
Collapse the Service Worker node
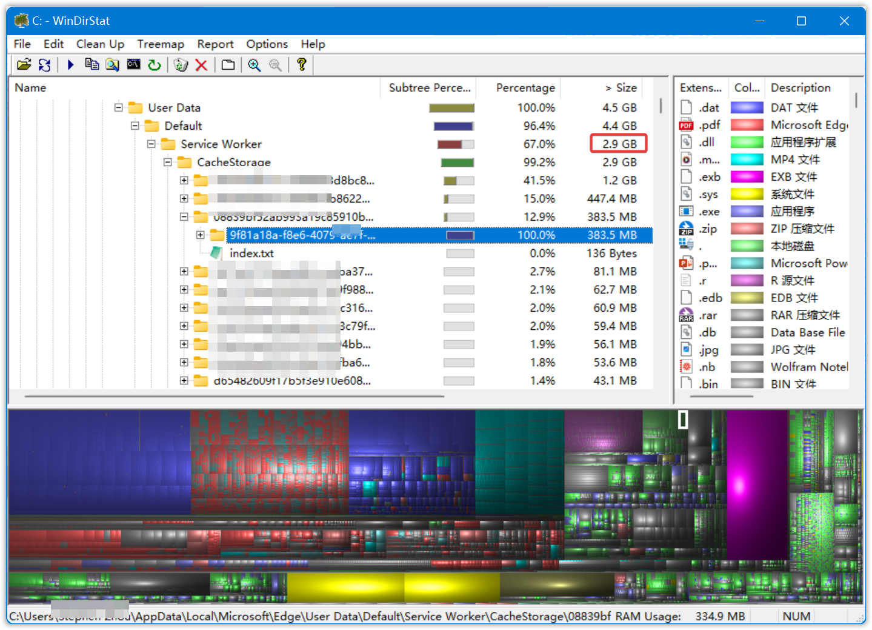151,144
